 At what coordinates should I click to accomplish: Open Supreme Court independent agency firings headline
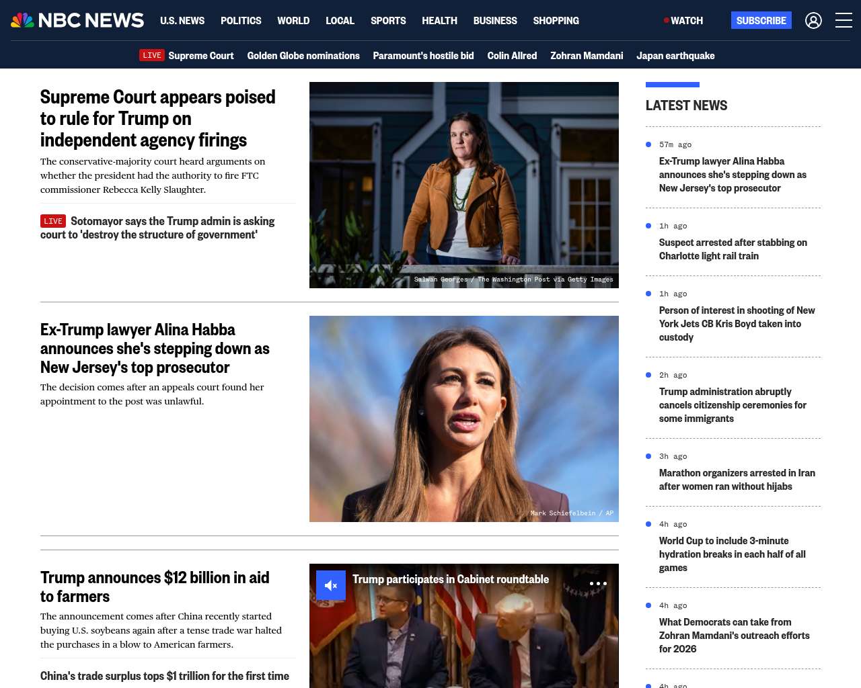[x=158, y=118]
